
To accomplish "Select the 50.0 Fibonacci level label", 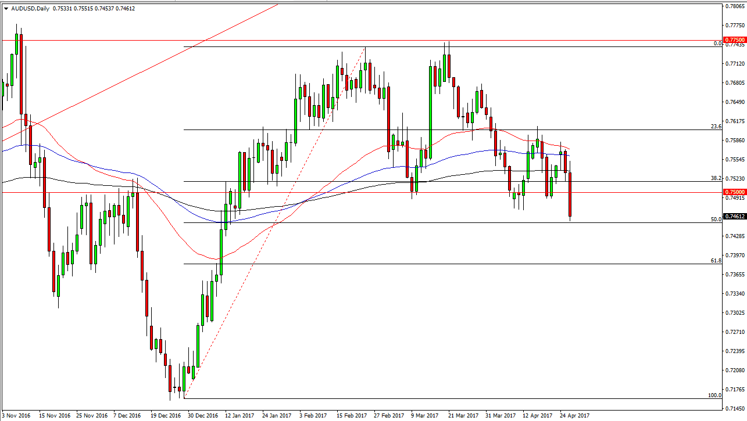I will (716, 220).
